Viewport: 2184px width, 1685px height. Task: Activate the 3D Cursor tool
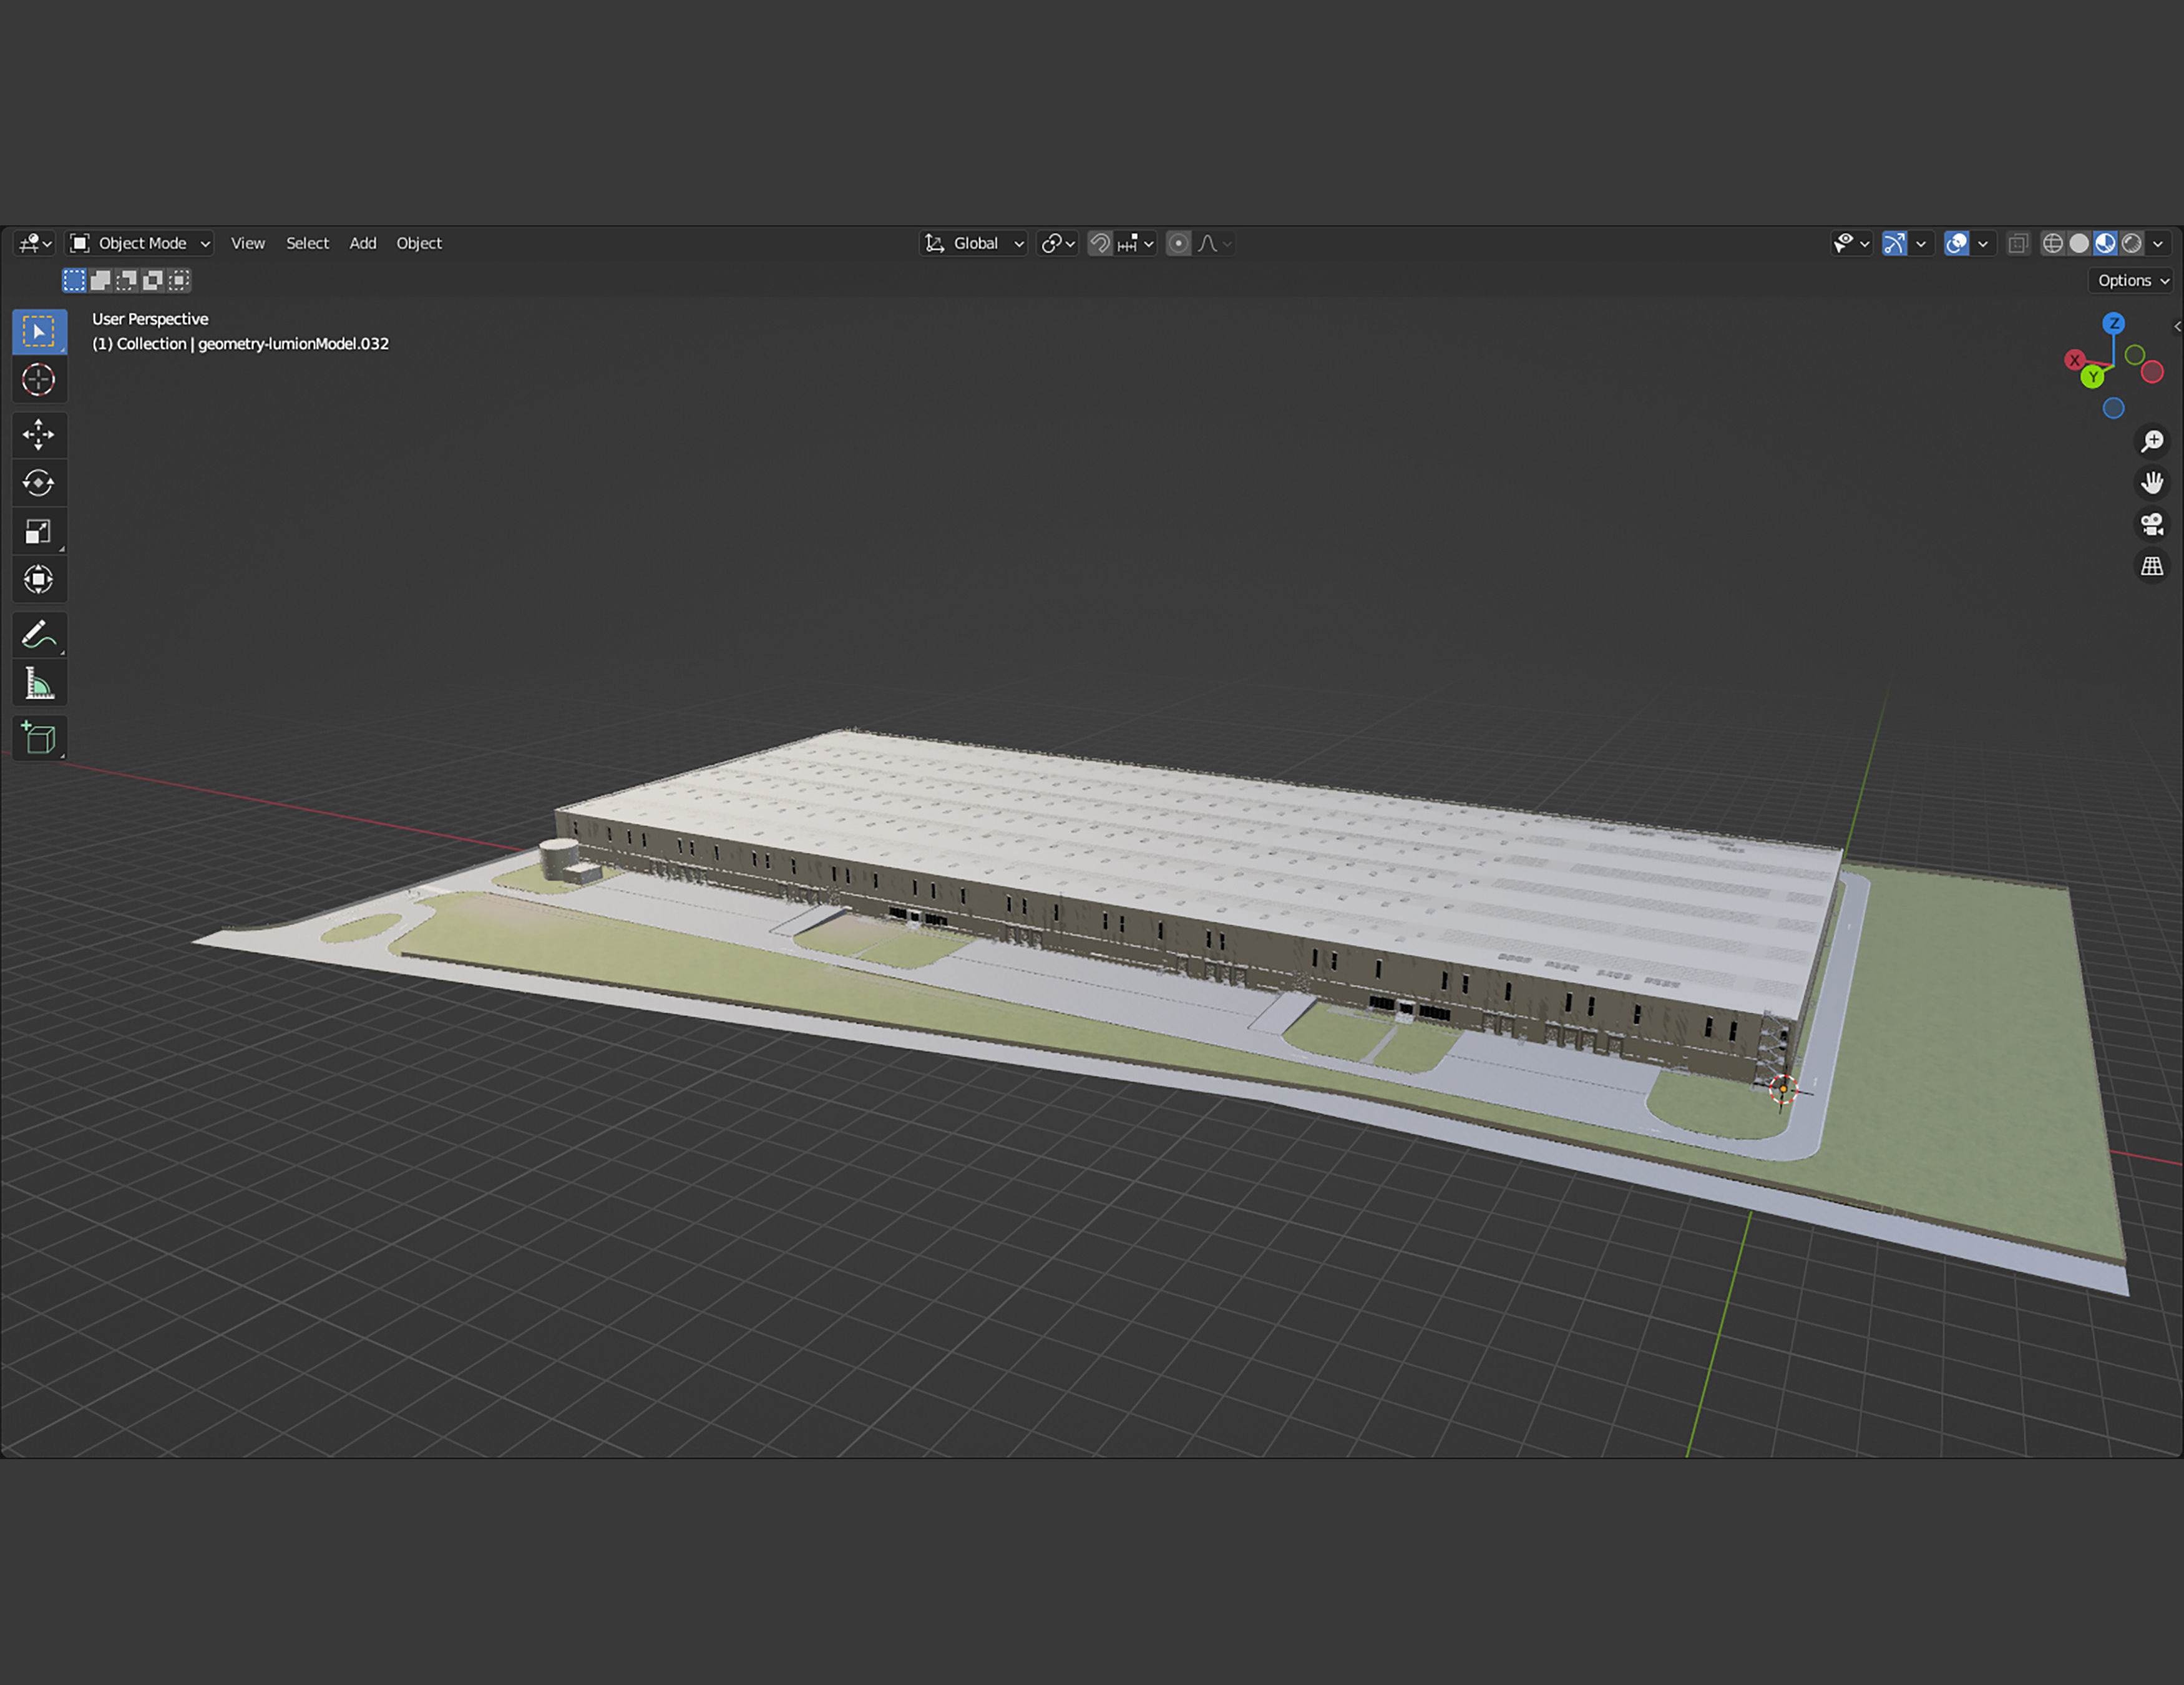point(39,380)
